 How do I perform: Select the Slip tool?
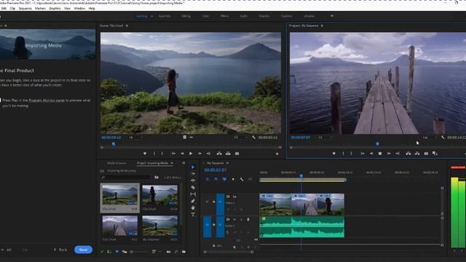(x=193, y=194)
